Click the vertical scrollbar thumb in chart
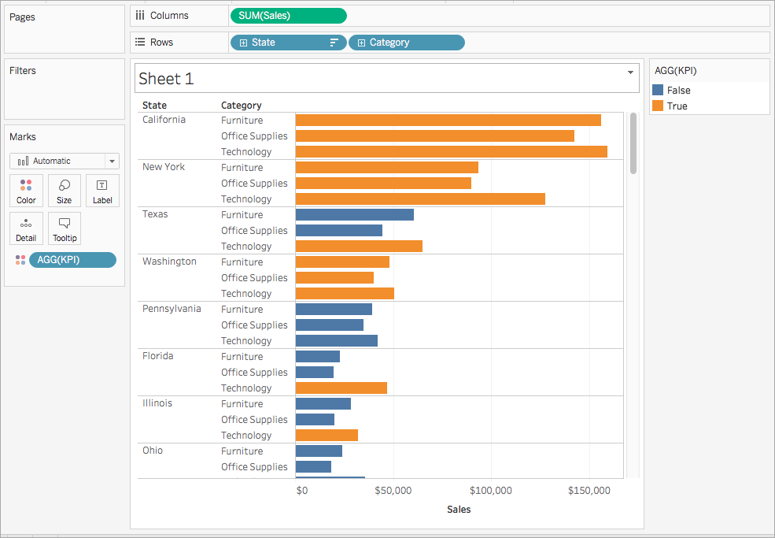 coord(633,143)
